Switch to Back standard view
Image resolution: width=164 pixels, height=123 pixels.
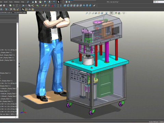(68, 5)
